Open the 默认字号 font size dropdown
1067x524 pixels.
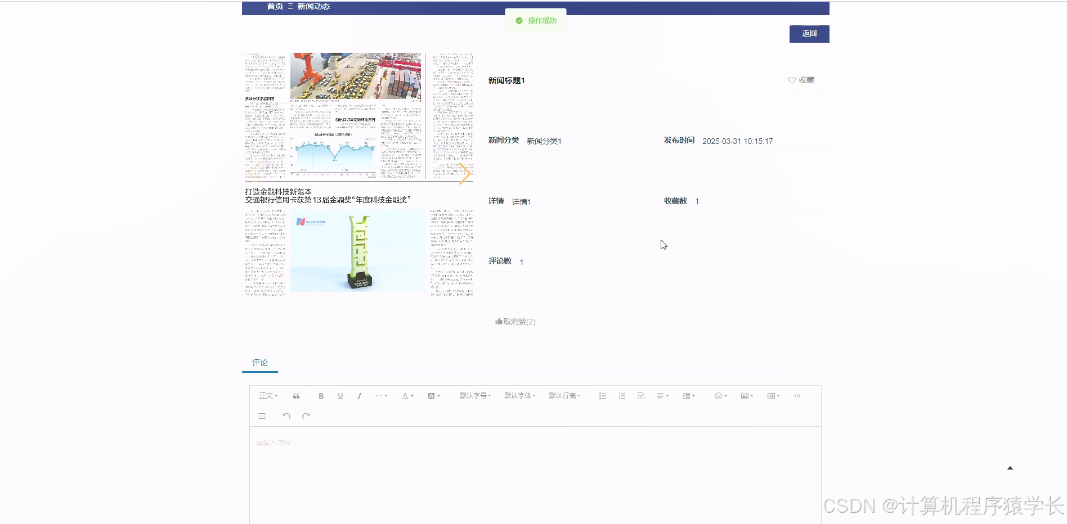(474, 395)
